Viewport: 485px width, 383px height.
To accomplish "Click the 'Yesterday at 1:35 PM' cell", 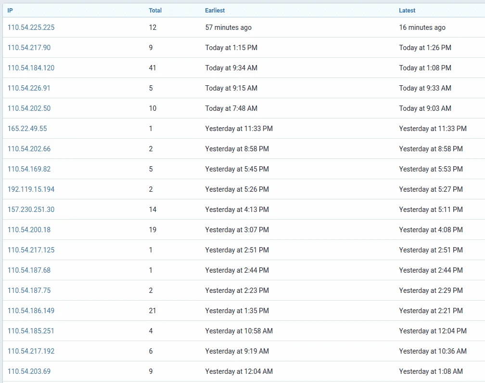I will (x=237, y=311).
